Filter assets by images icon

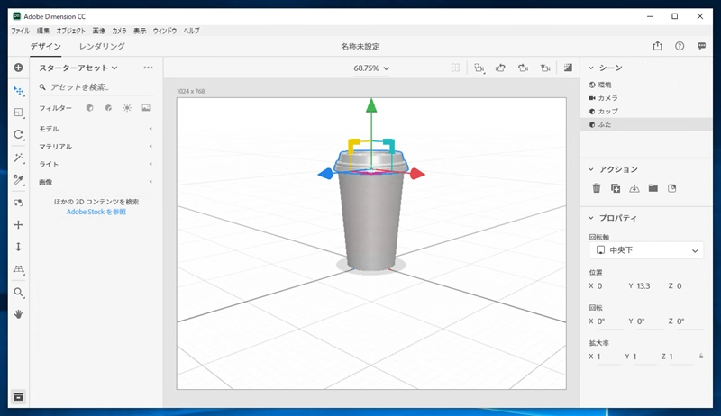(146, 108)
